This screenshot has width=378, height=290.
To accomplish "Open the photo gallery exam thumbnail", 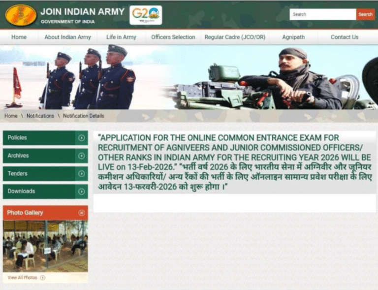I will pos(45,246).
